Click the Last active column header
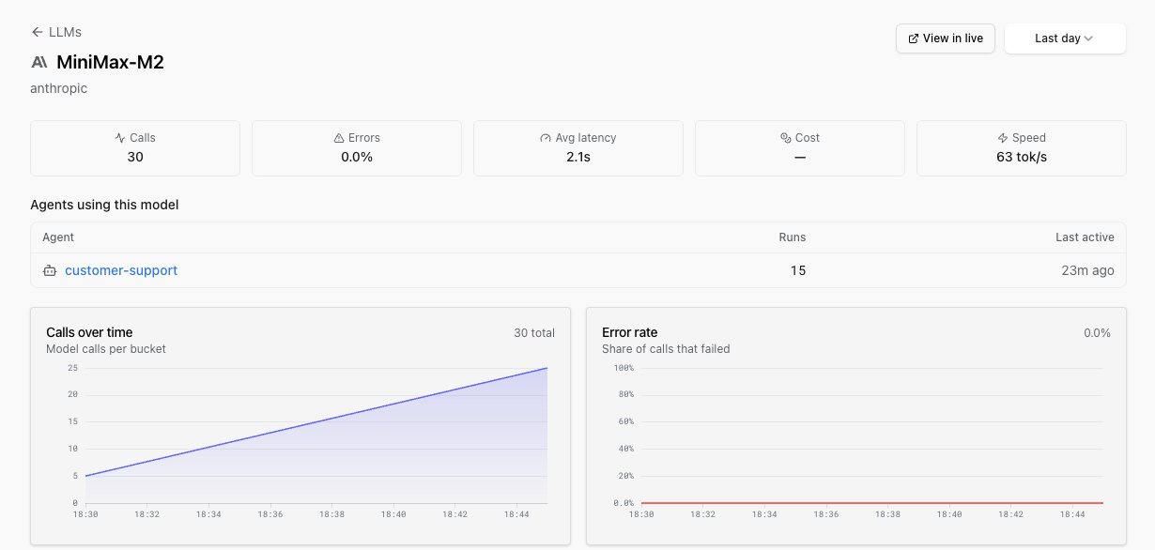This screenshot has width=1155, height=550. tap(1085, 237)
